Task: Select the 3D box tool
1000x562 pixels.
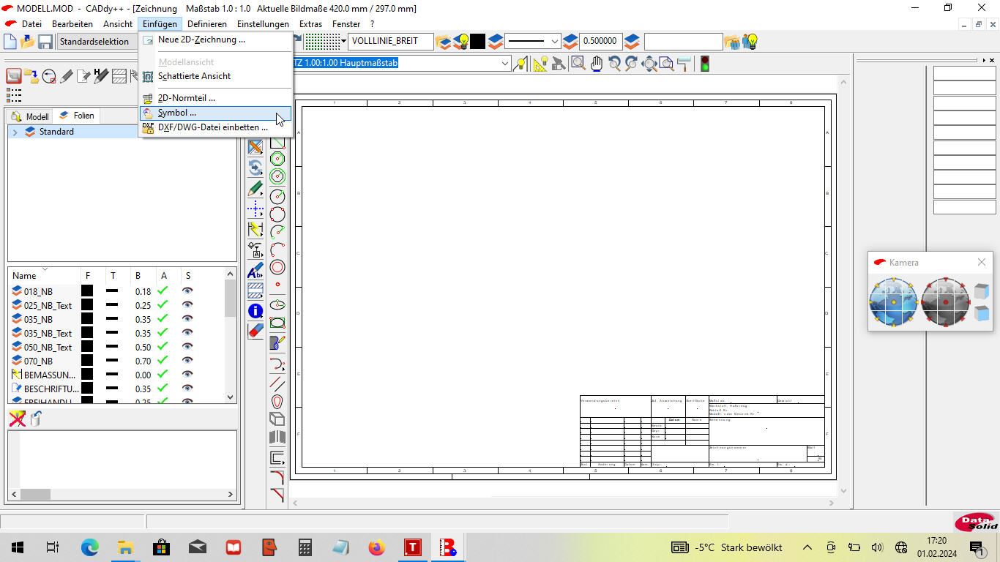Action: (x=277, y=419)
